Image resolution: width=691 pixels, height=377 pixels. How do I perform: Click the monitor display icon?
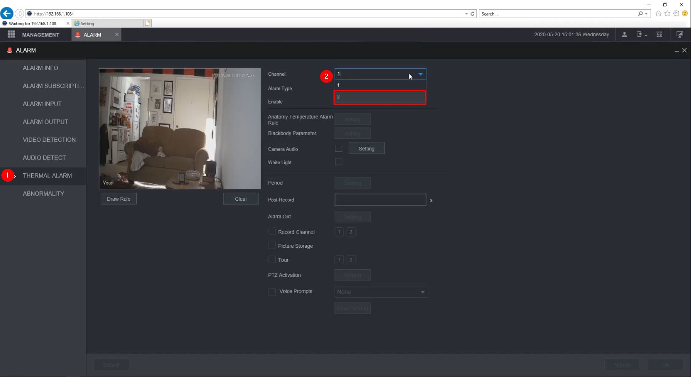680,35
